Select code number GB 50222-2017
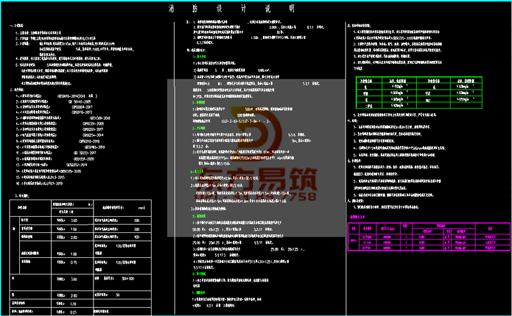This screenshot has width=512, height=316. point(84,153)
